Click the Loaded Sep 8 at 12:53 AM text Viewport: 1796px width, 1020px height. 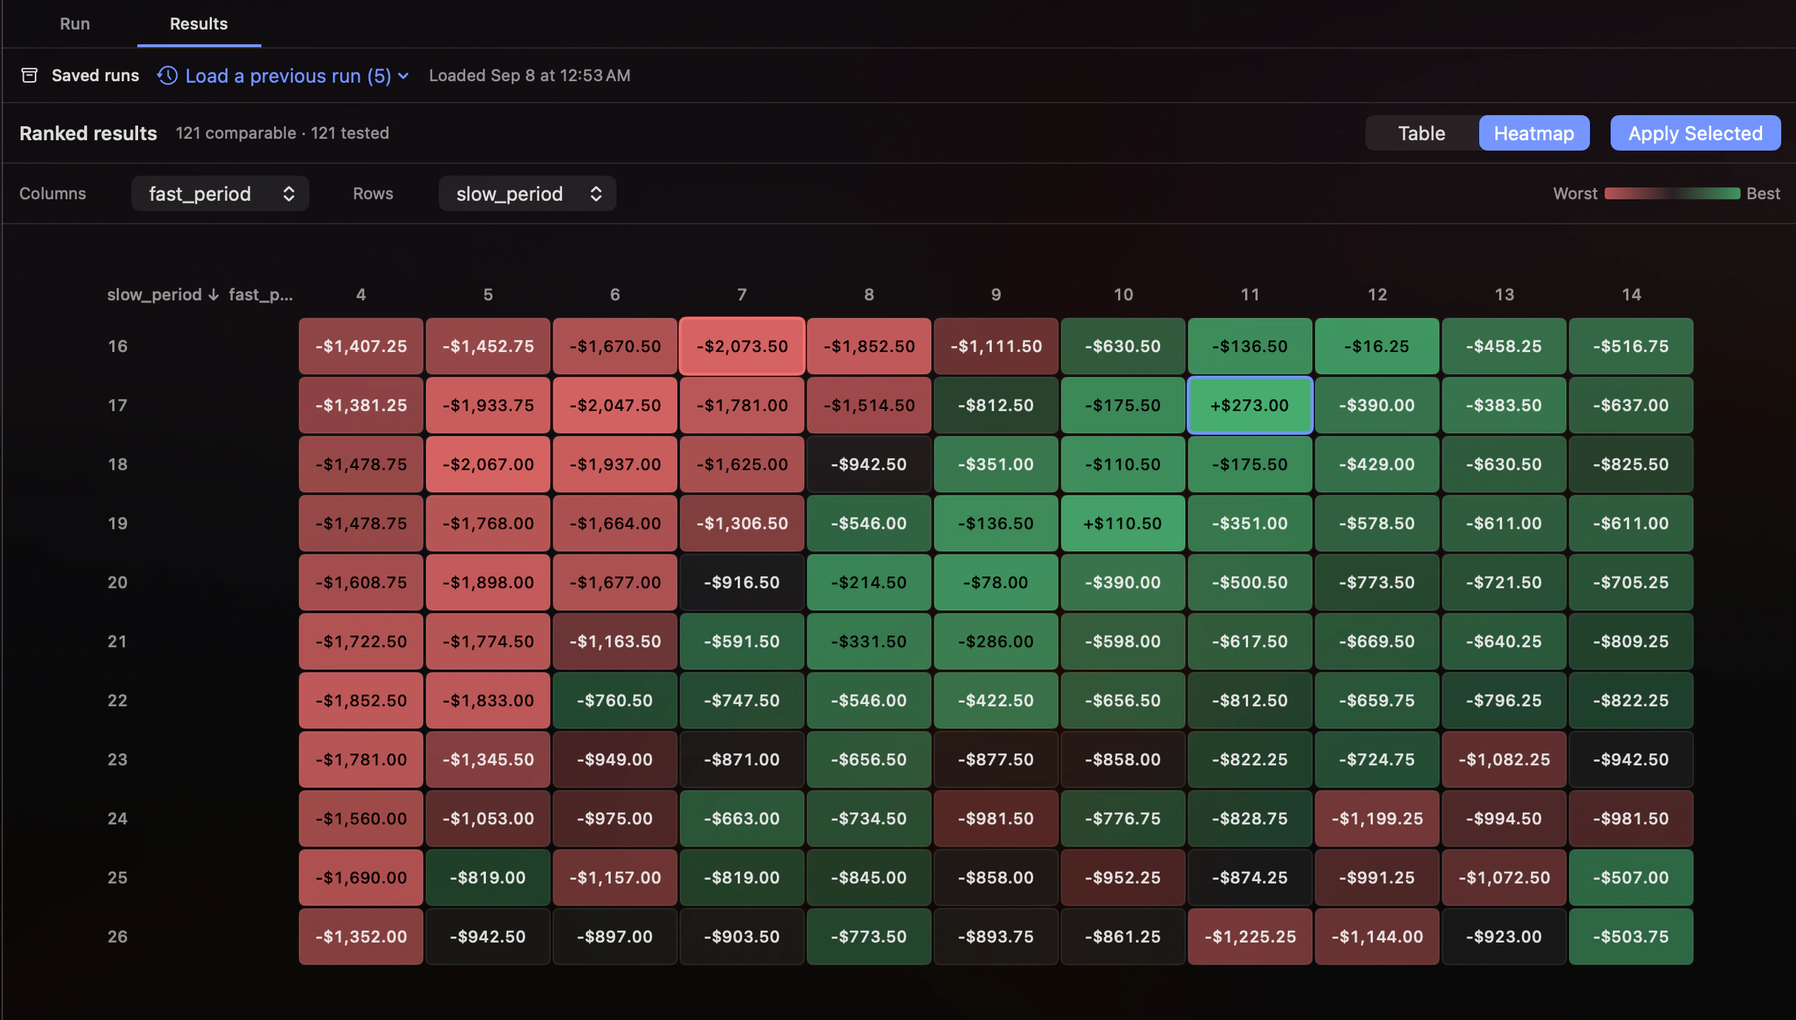pos(529,75)
